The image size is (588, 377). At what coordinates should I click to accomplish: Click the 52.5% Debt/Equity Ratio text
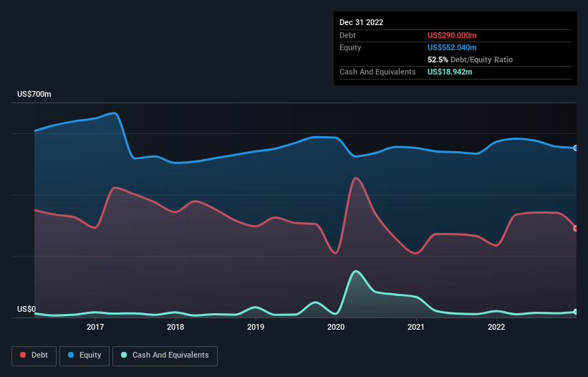[471, 59]
